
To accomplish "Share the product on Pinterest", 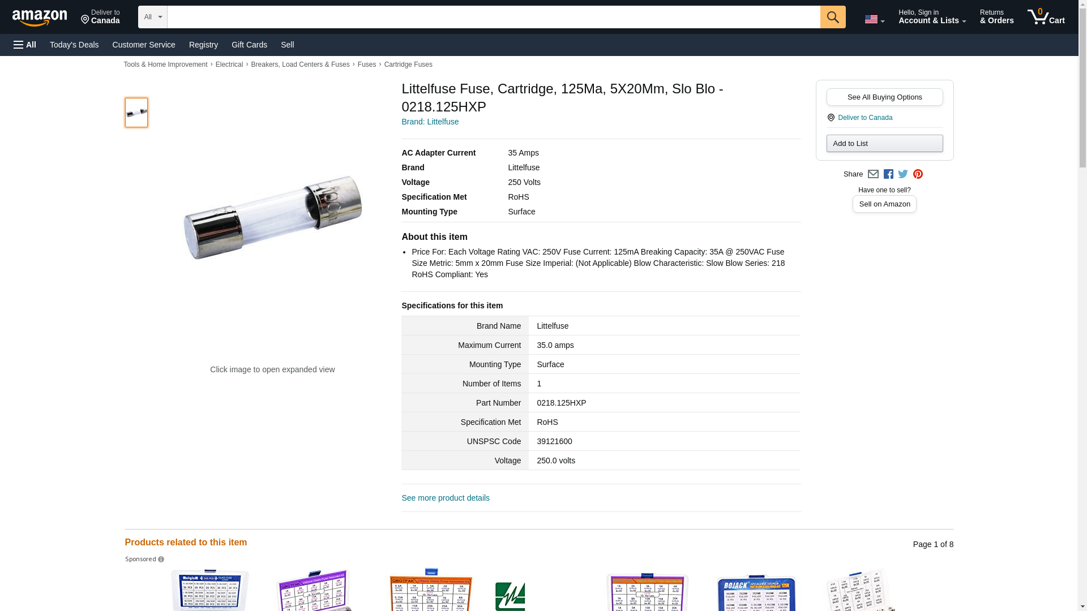I will click(x=918, y=174).
